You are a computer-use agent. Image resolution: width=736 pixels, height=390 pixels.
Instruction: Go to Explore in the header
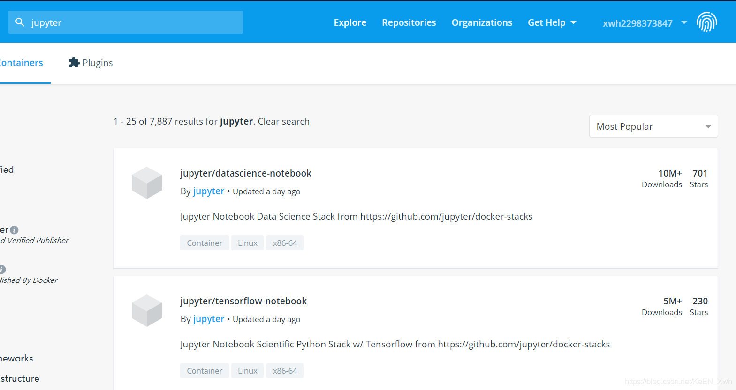coord(350,22)
